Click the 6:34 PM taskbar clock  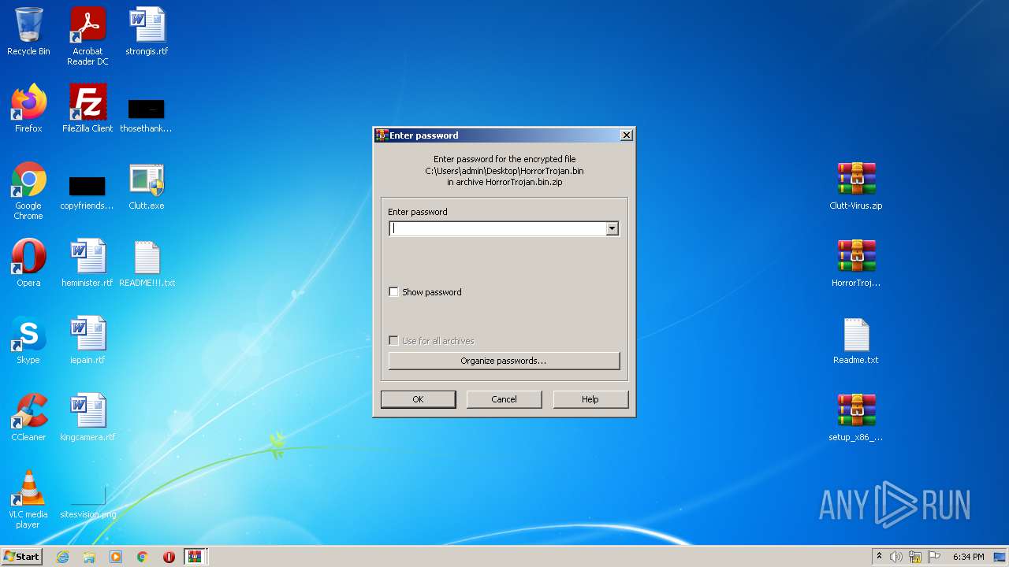coord(968,557)
